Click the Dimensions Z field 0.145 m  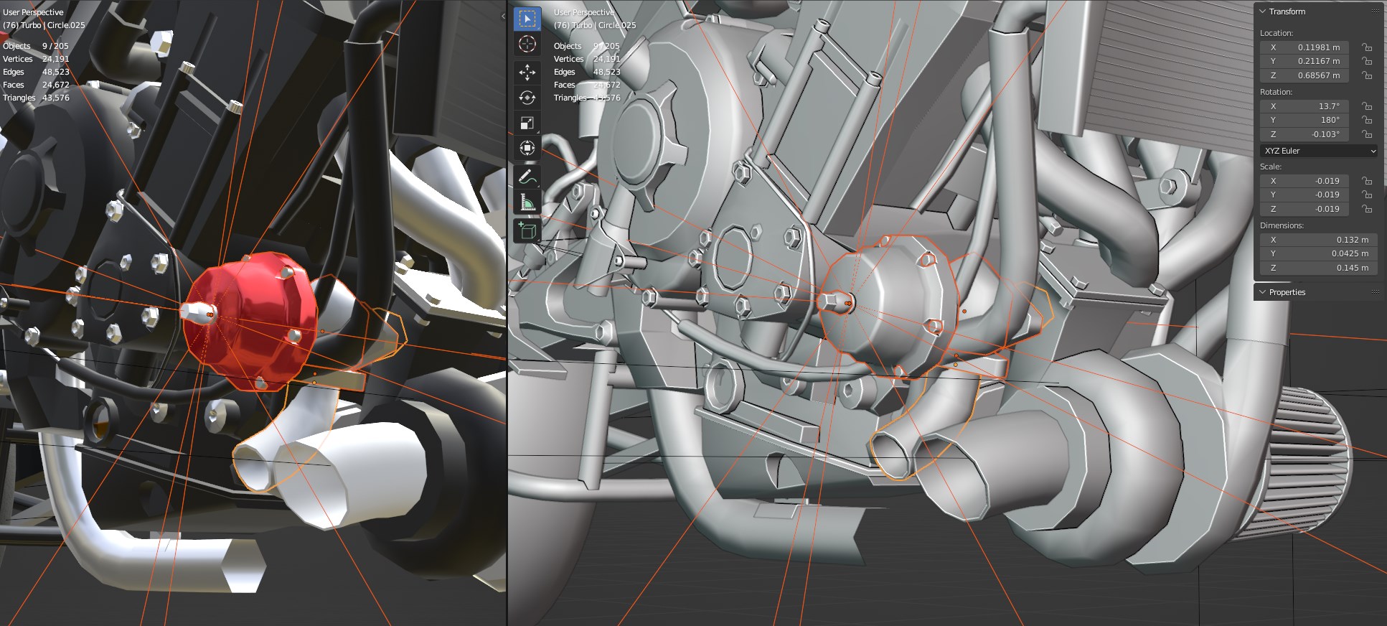[x=1319, y=268]
